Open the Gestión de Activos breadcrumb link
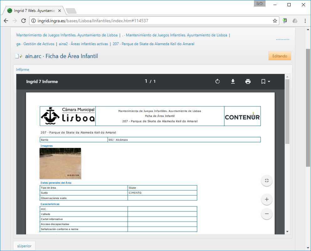Viewport: 311px width, 251px height. pos(38,44)
